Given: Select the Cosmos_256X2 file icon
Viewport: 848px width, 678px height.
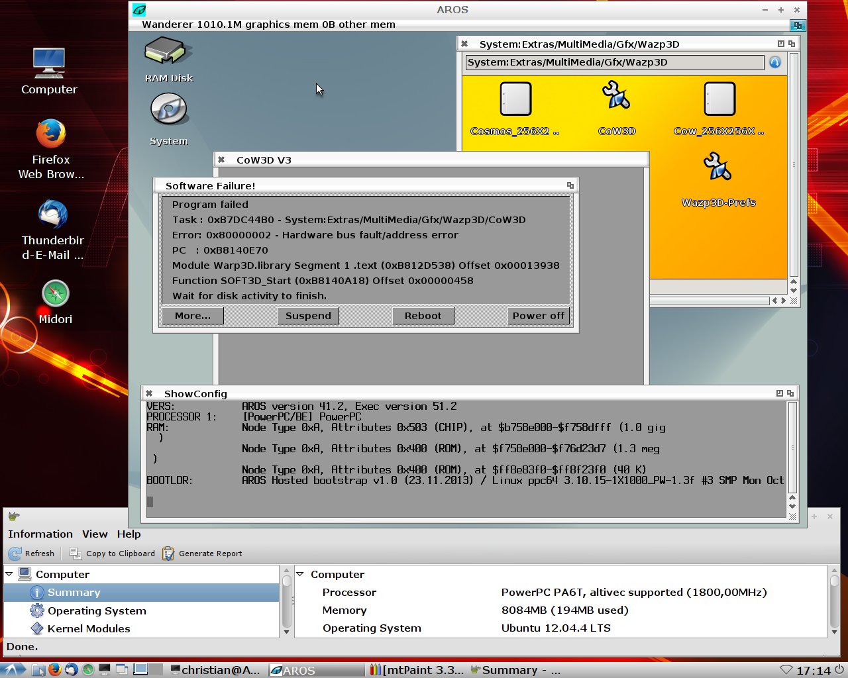Looking at the screenshot, I should pyautogui.click(x=515, y=99).
